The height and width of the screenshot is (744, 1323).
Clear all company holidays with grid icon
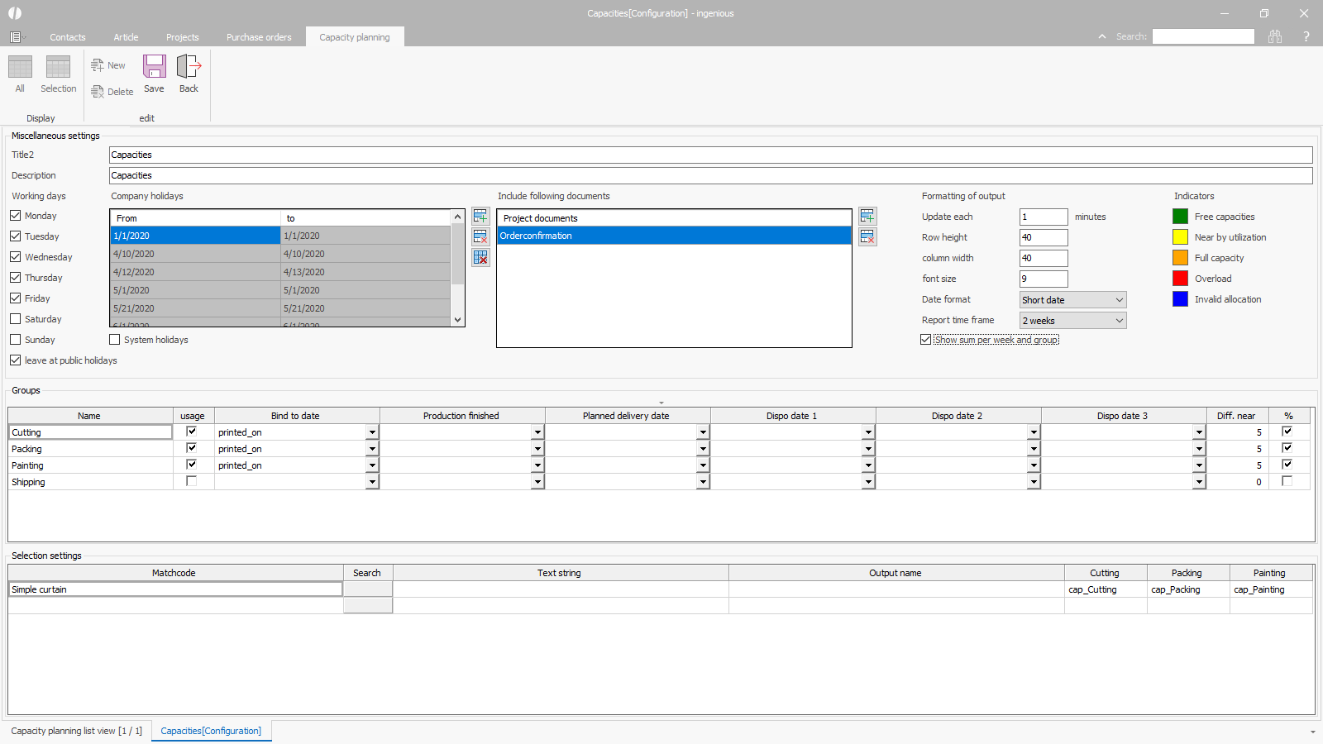480,258
